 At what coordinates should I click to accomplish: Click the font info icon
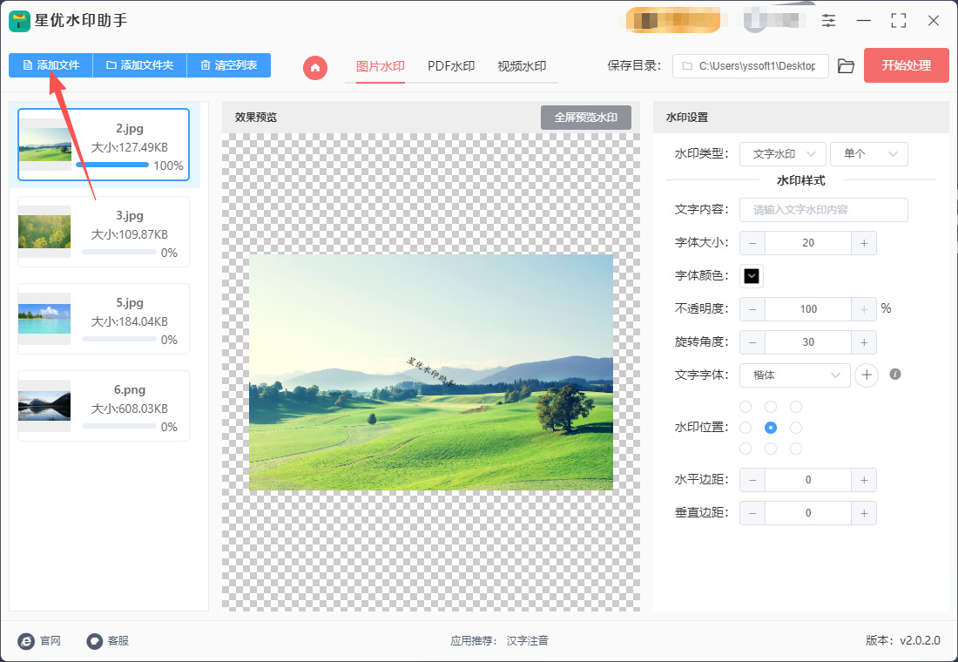894,375
